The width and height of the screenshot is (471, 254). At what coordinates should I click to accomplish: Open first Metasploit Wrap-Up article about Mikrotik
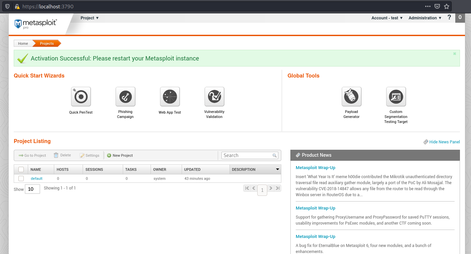[315, 168]
